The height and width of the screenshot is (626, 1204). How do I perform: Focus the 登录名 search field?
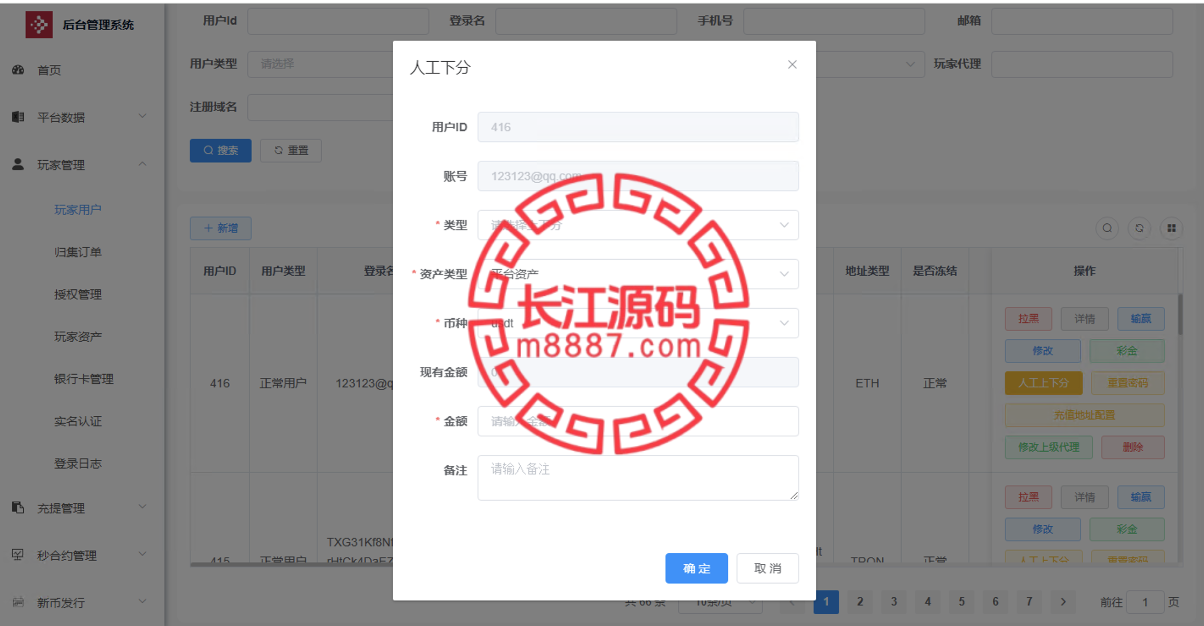(586, 21)
